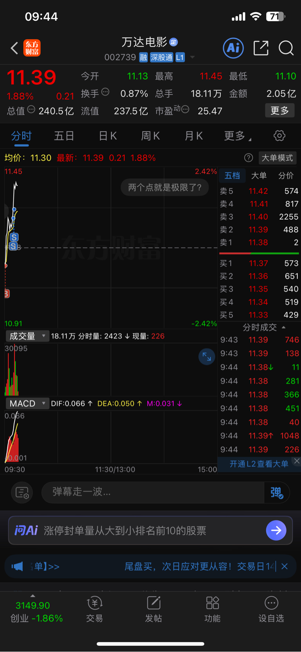Tap the 深股通 tag

tap(161, 58)
